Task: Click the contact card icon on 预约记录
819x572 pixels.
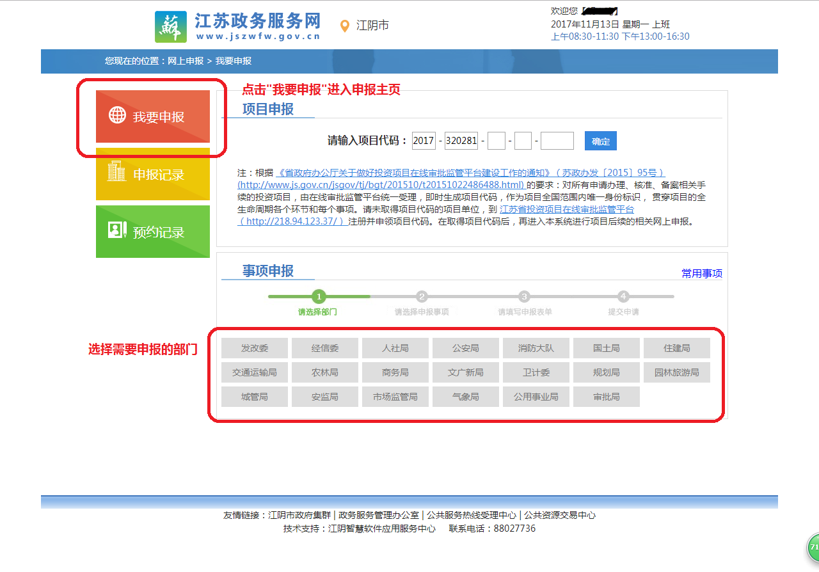Action: (117, 230)
